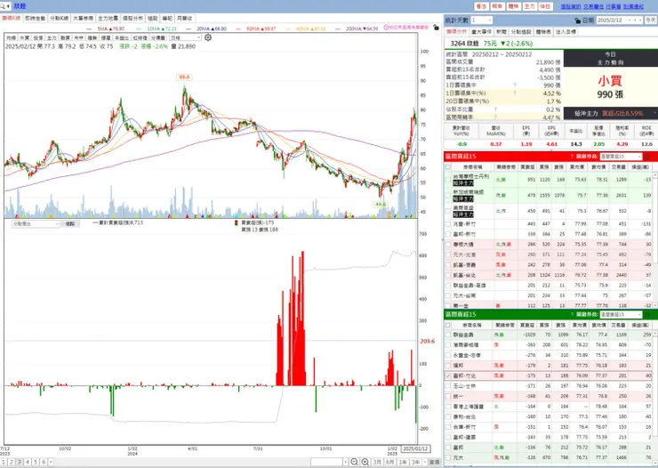This screenshot has width=658, height=468.
Task: Click the pink clock icon above the chart
Action: 386,28
